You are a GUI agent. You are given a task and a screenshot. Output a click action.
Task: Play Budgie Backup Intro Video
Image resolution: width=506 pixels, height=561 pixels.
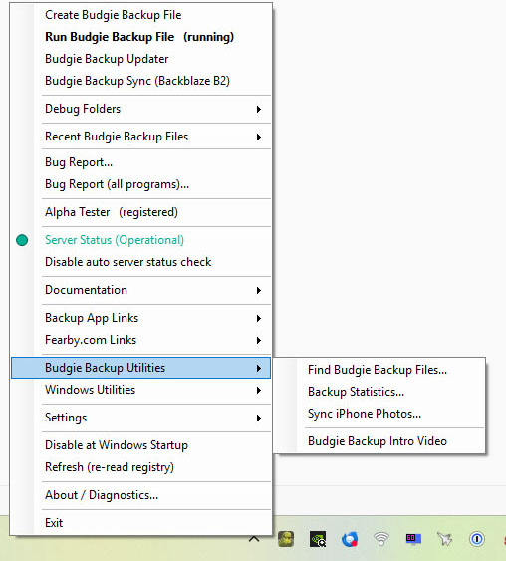(379, 441)
